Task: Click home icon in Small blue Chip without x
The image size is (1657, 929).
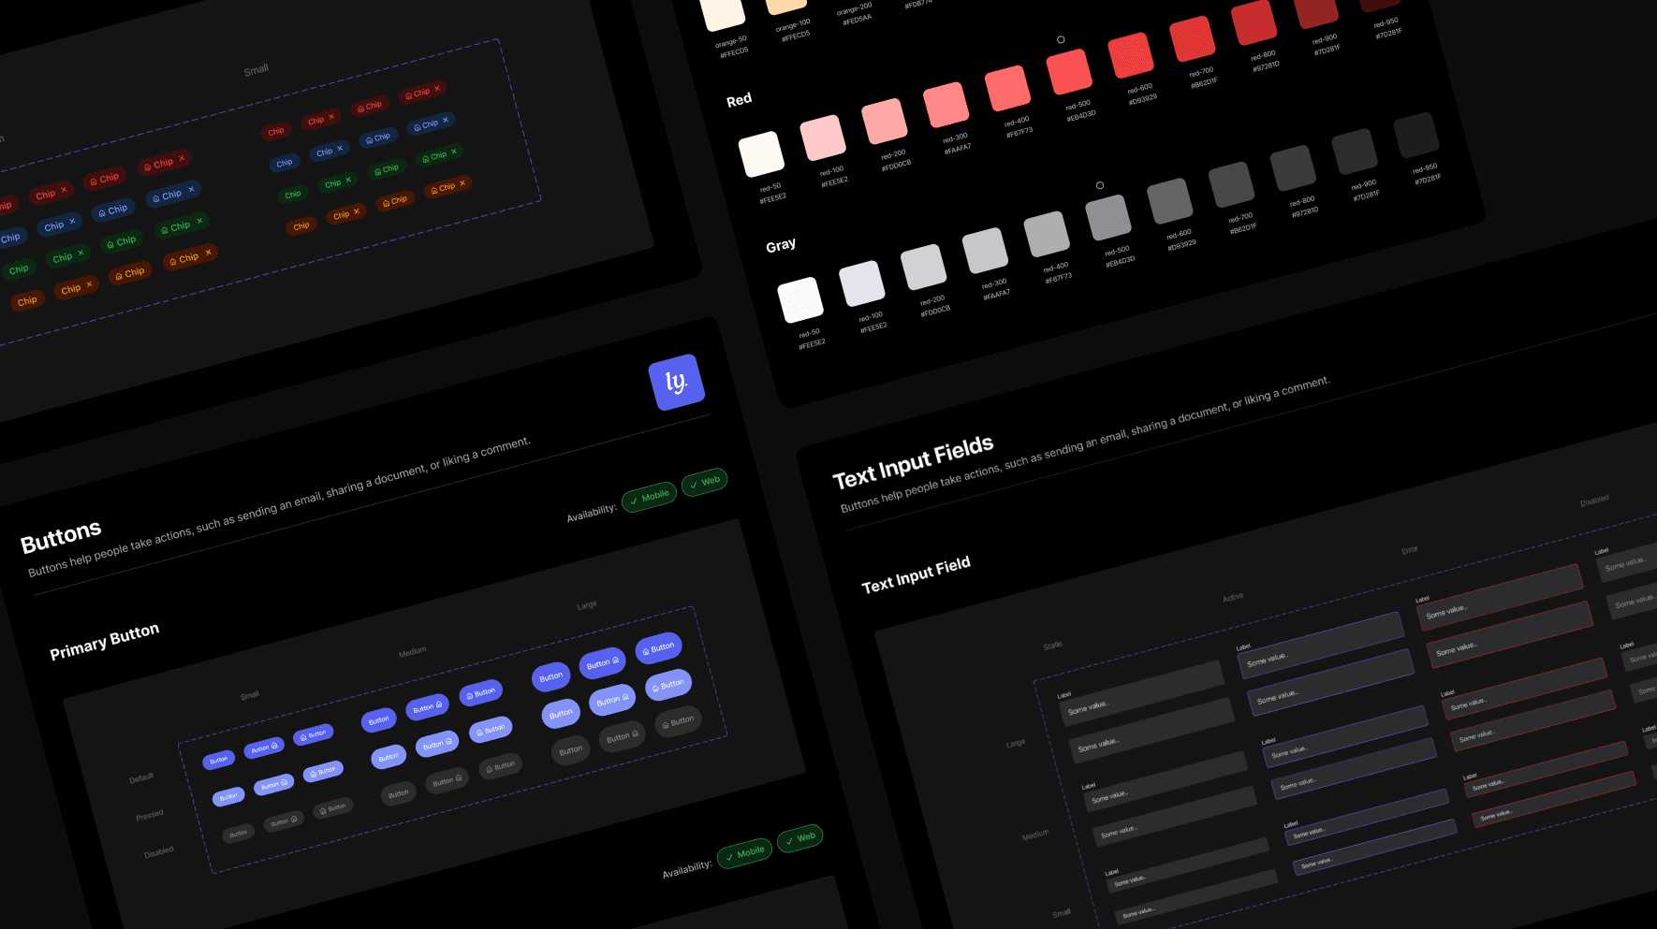Action: coord(370,139)
